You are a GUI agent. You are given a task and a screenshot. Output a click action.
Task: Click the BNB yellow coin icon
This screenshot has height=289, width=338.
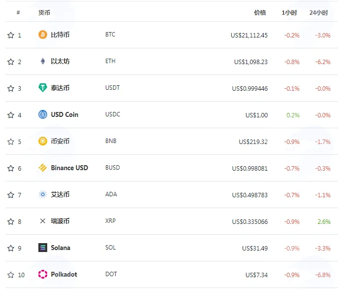coord(43,141)
